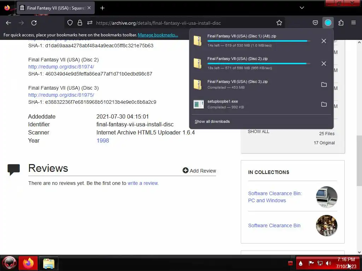Open setuploopbe1.exe download entry
The image size is (362, 271).
click(x=253, y=104)
